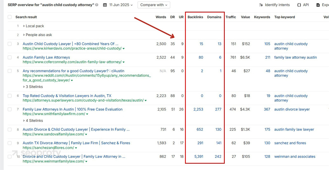Open dropdown arrow after weinmanfamilylaw.com URL
Image resolution: width=329 pixels, height=170 pixels.
tap(86, 161)
